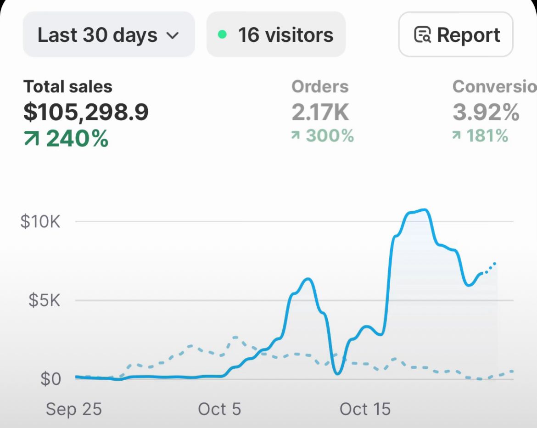Open the Last 30 days date range dropdown
537x428 pixels.
[108, 35]
